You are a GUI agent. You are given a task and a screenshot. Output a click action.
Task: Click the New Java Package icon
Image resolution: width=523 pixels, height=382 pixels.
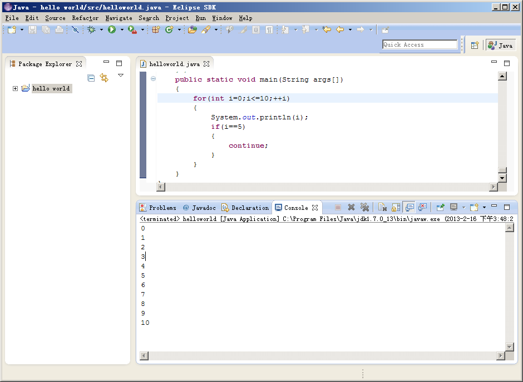coord(156,29)
